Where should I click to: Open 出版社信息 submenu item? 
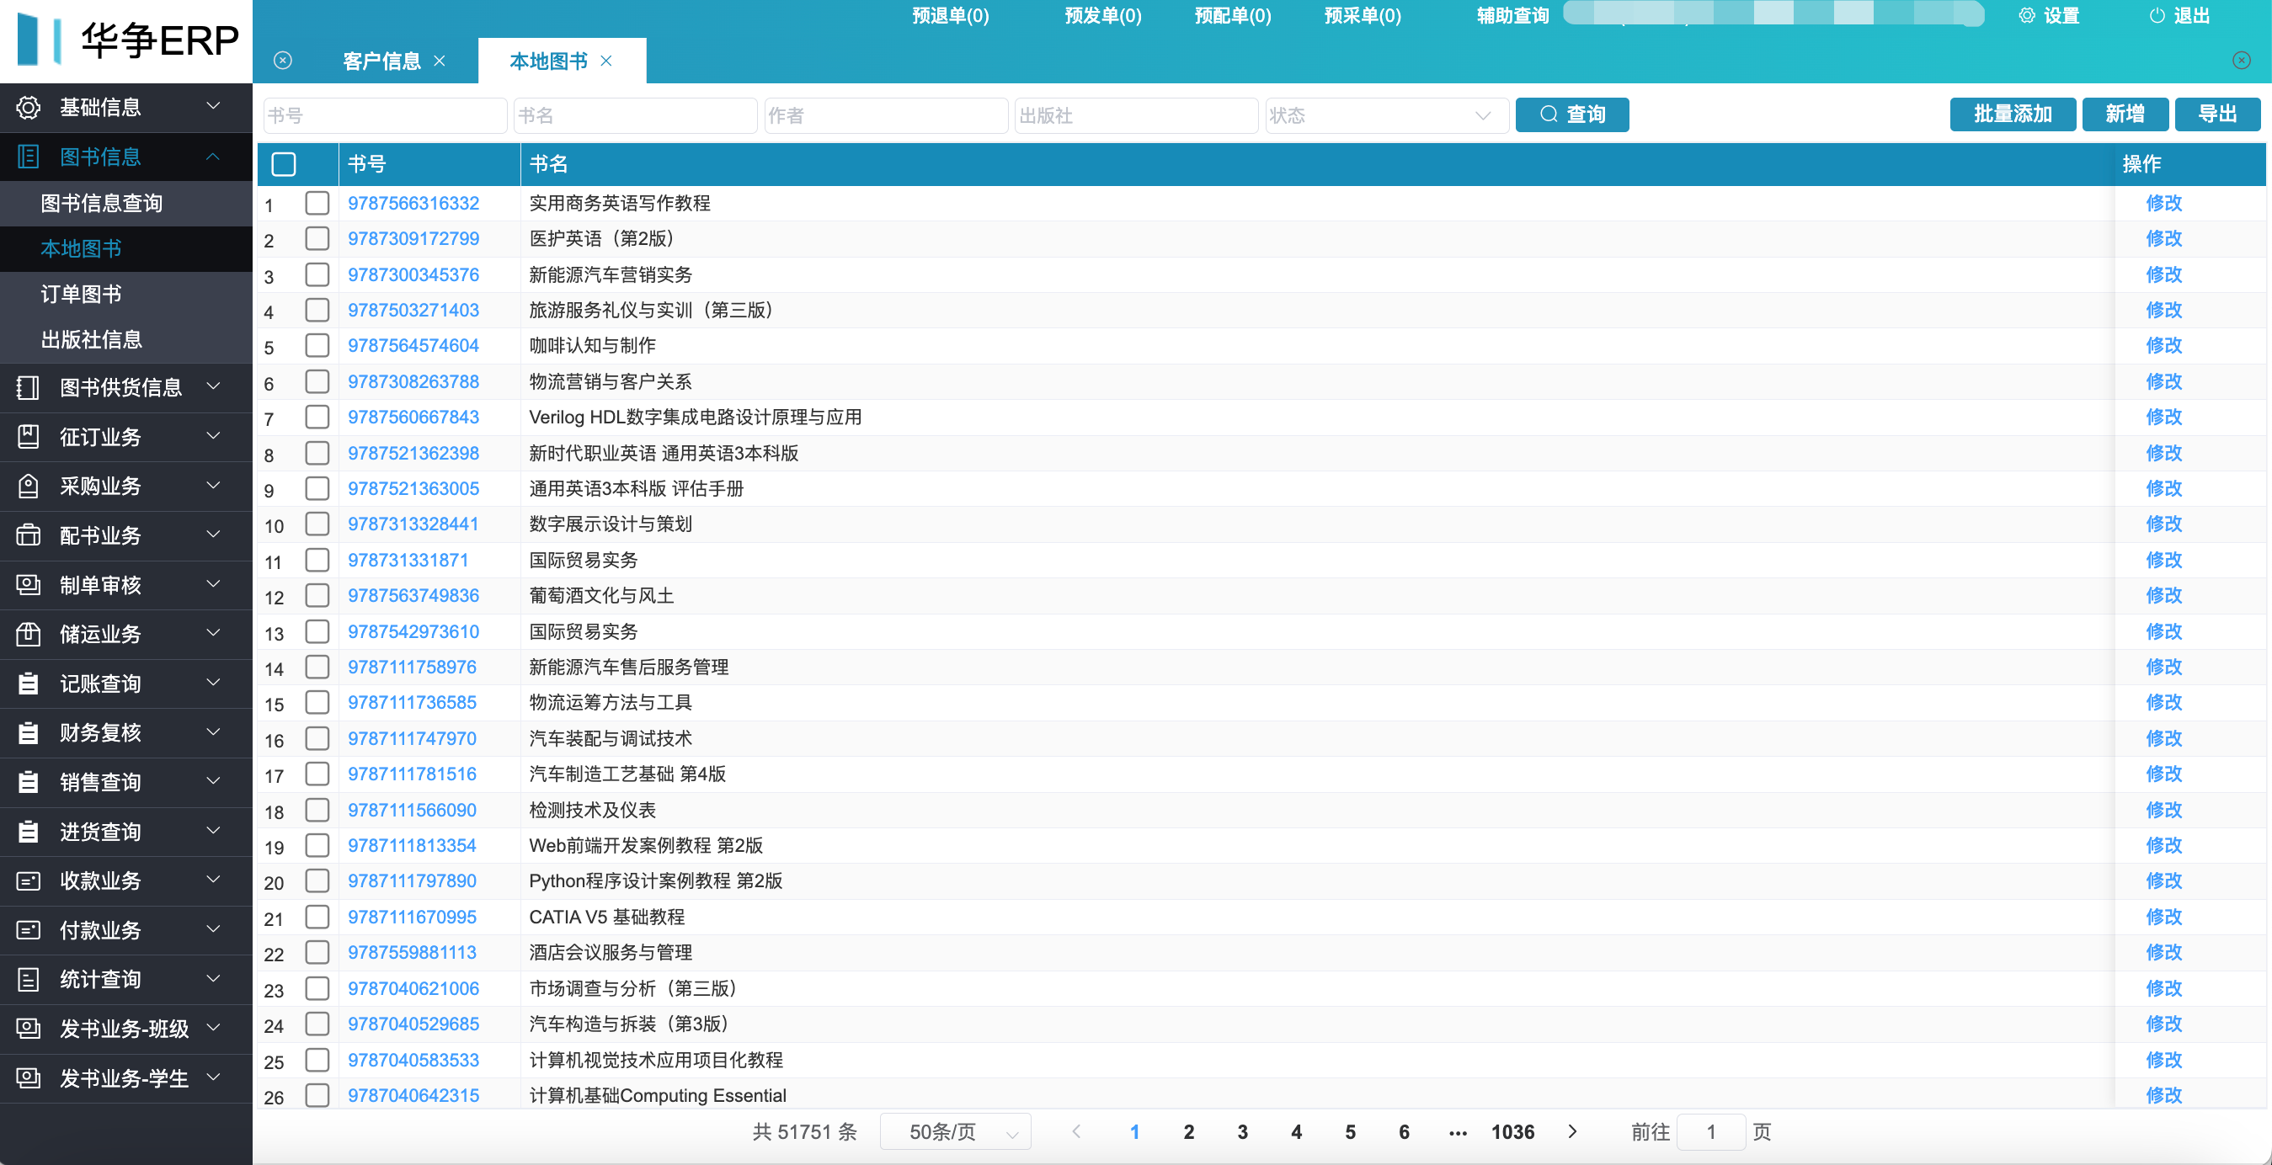click(x=126, y=340)
